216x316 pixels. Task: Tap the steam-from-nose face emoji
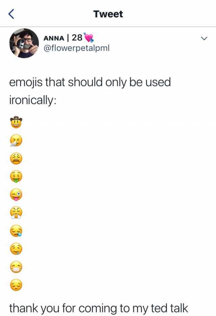point(16,213)
